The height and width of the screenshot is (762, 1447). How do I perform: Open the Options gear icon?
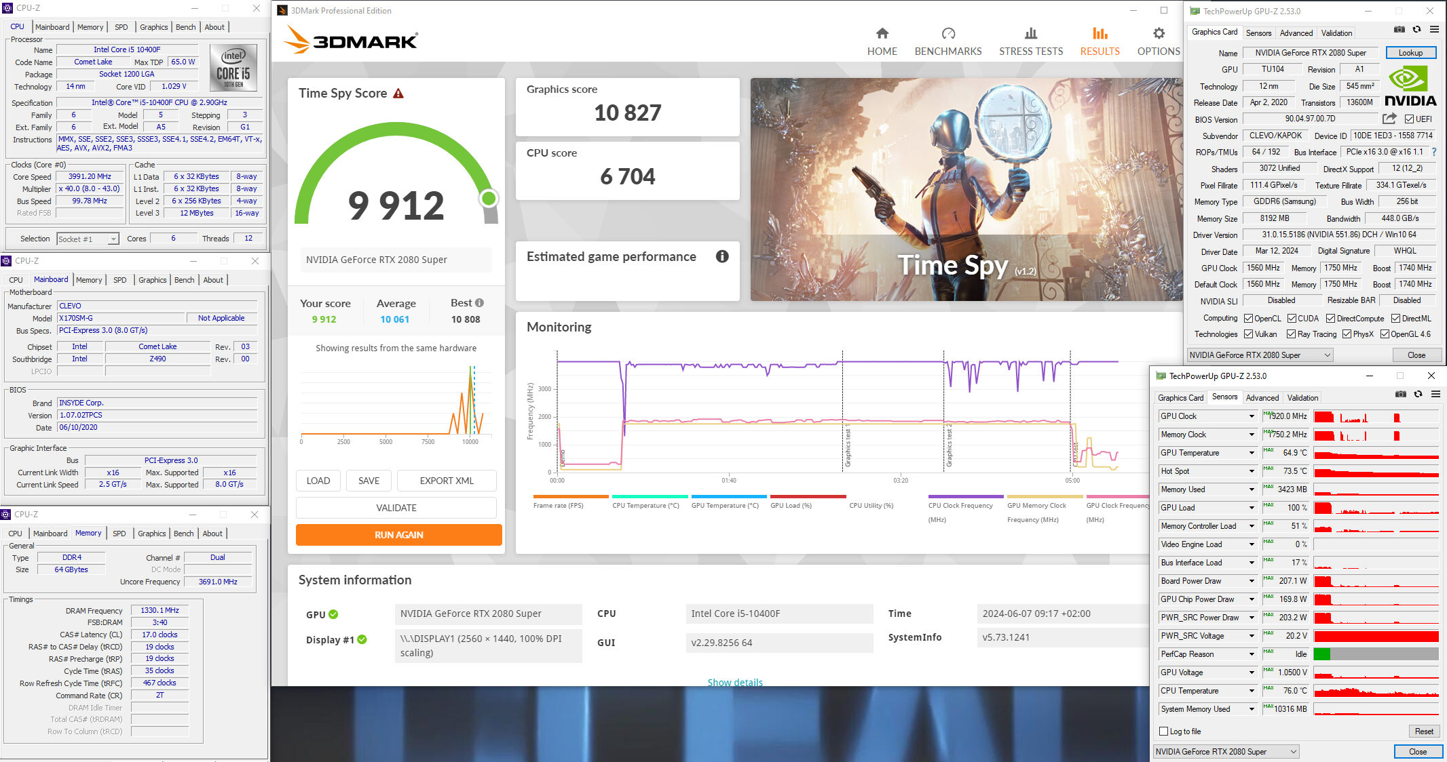pyautogui.click(x=1159, y=33)
